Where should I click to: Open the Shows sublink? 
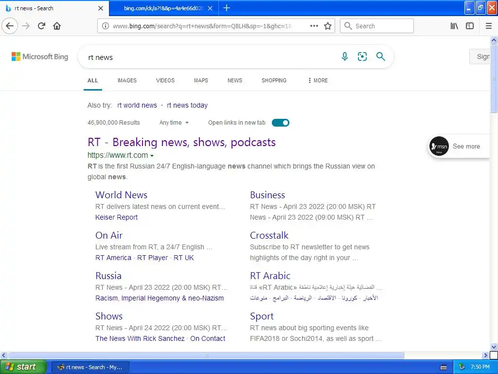click(x=109, y=316)
